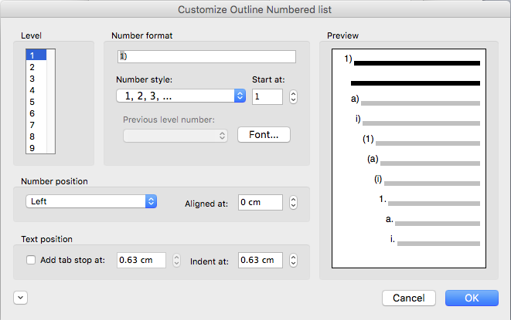Select level 2 in Level list

click(36, 67)
